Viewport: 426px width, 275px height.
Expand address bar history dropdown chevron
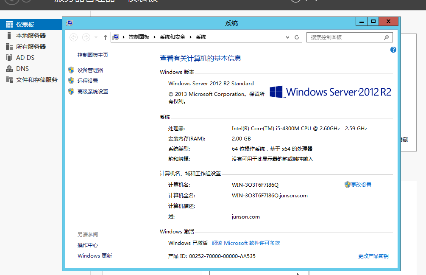(x=287, y=37)
